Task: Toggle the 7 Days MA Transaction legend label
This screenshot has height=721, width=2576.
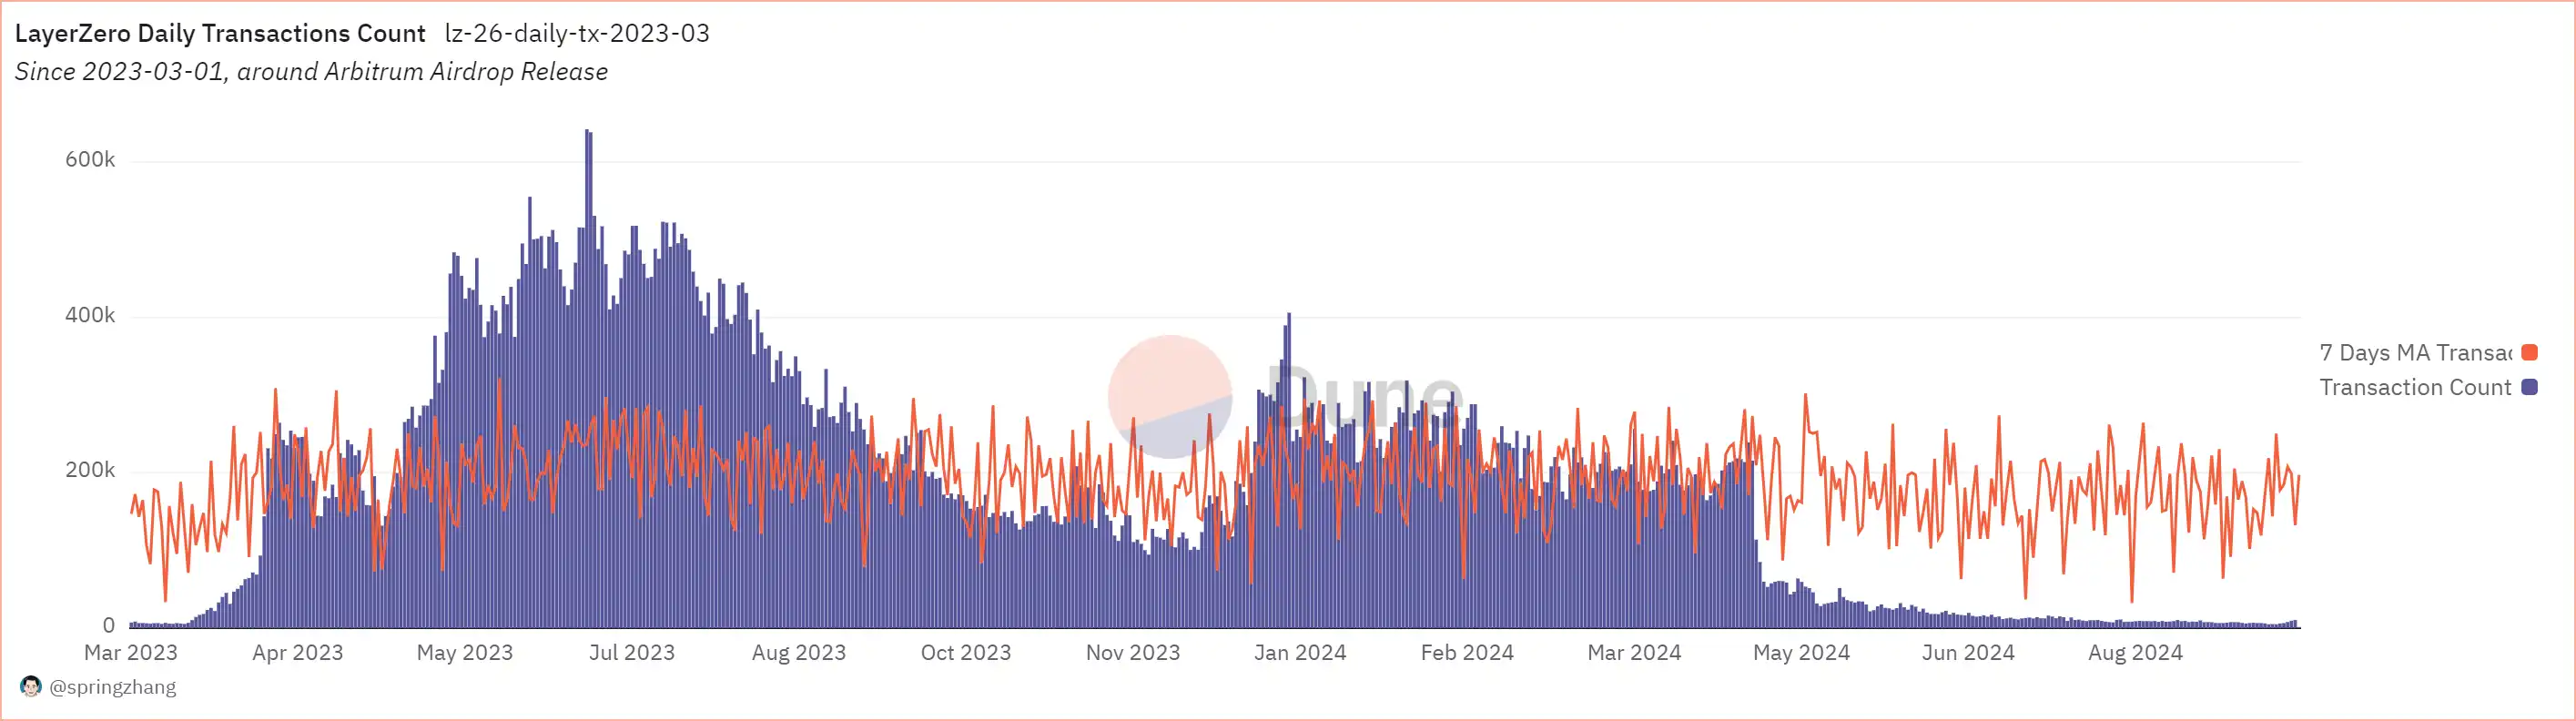Action: 2414,353
